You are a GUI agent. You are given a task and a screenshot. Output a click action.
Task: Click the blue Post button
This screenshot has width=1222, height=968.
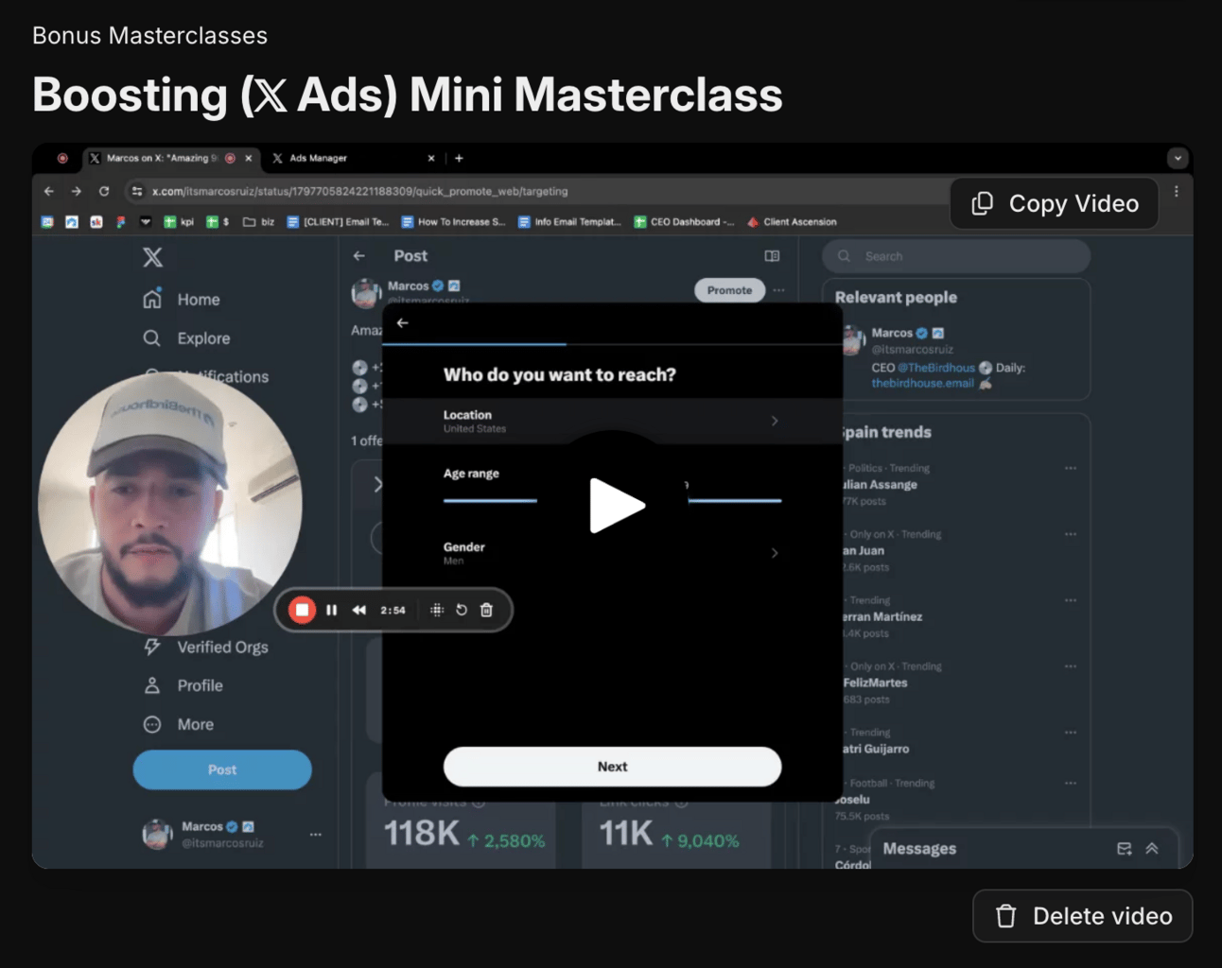click(222, 769)
